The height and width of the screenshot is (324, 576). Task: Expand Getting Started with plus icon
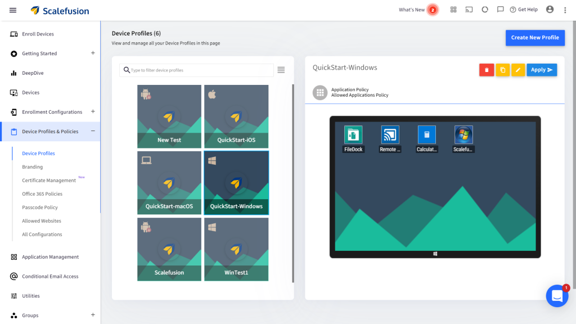tap(93, 53)
